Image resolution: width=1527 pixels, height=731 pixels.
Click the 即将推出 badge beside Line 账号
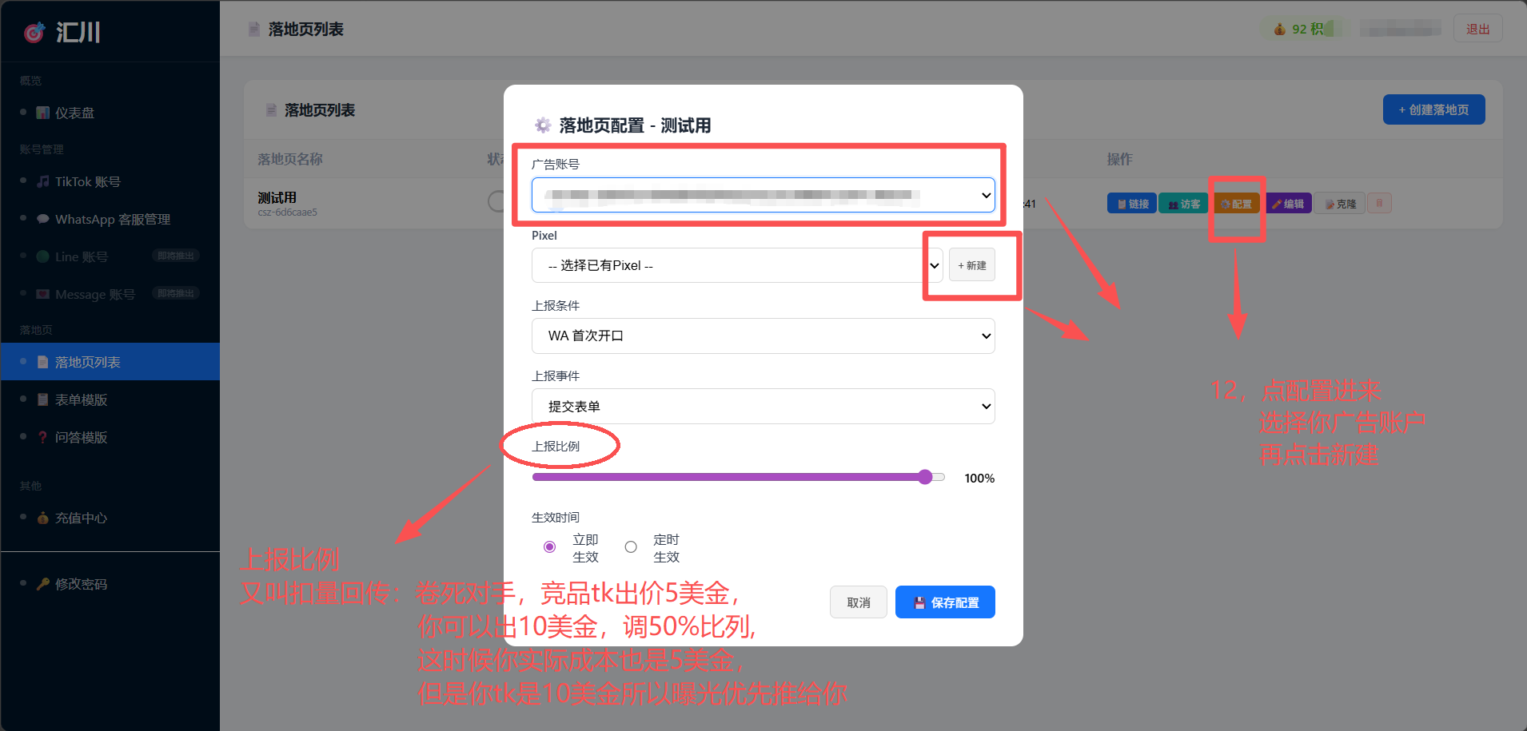(176, 256)
